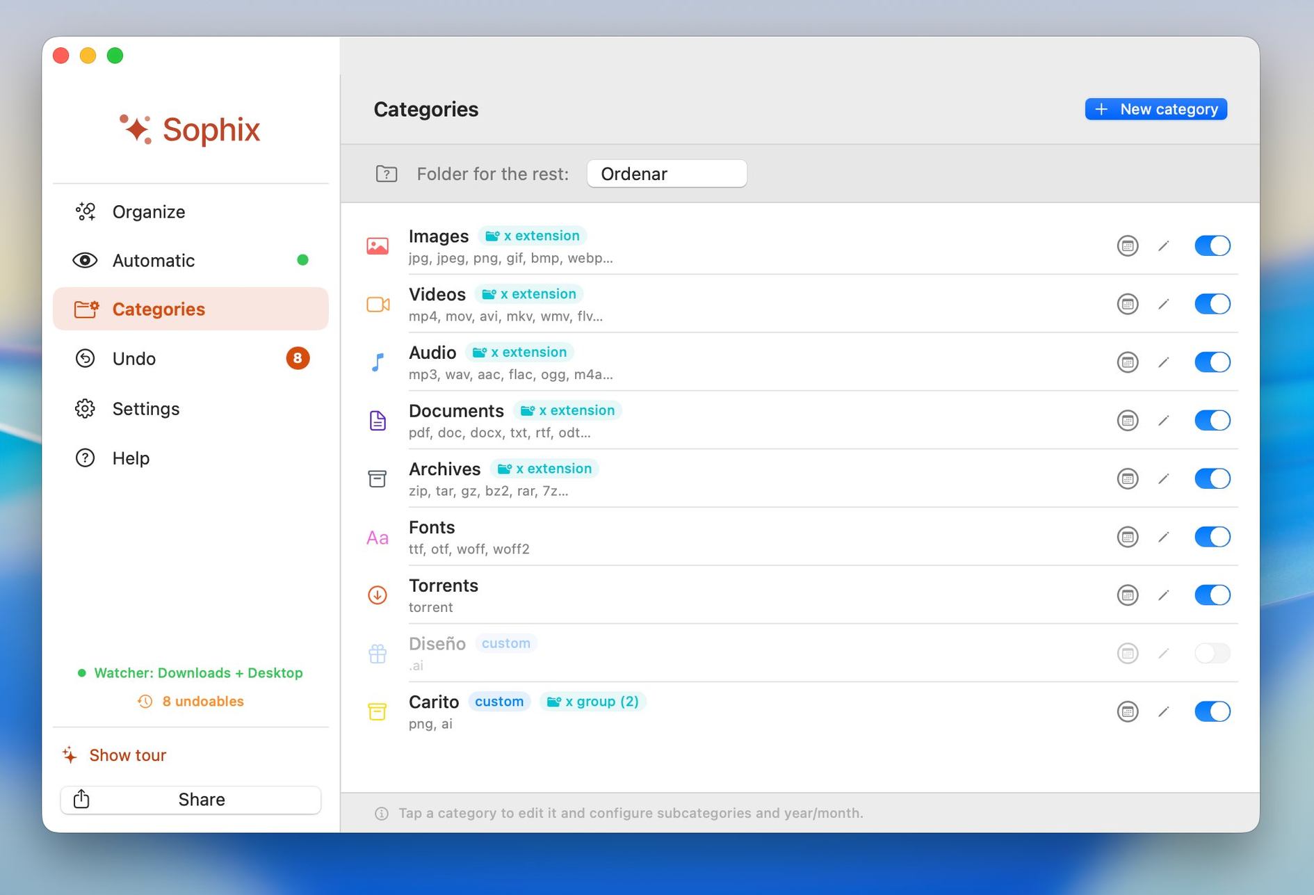Image resolution: width=1314 pixels, height=895 pixels.
Task: Open the Help section
Action: (190, 458)
